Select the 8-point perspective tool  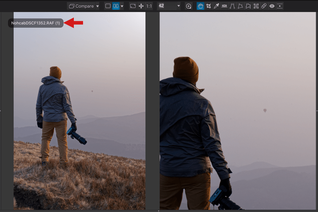248,6
